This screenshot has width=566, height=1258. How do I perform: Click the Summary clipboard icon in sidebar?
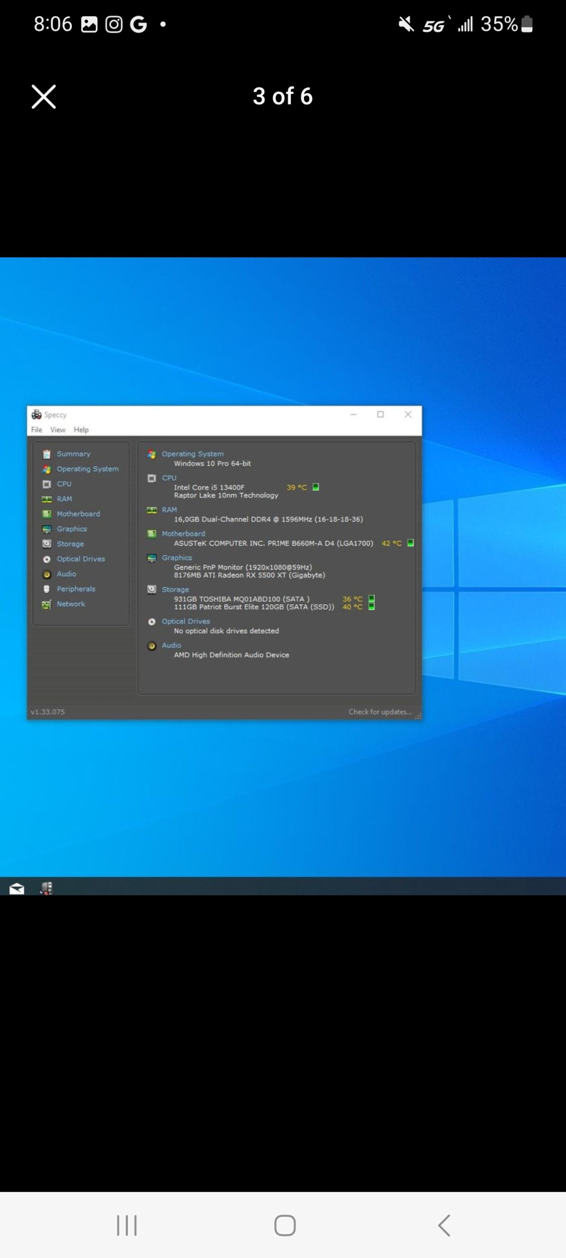pos(46,454)
